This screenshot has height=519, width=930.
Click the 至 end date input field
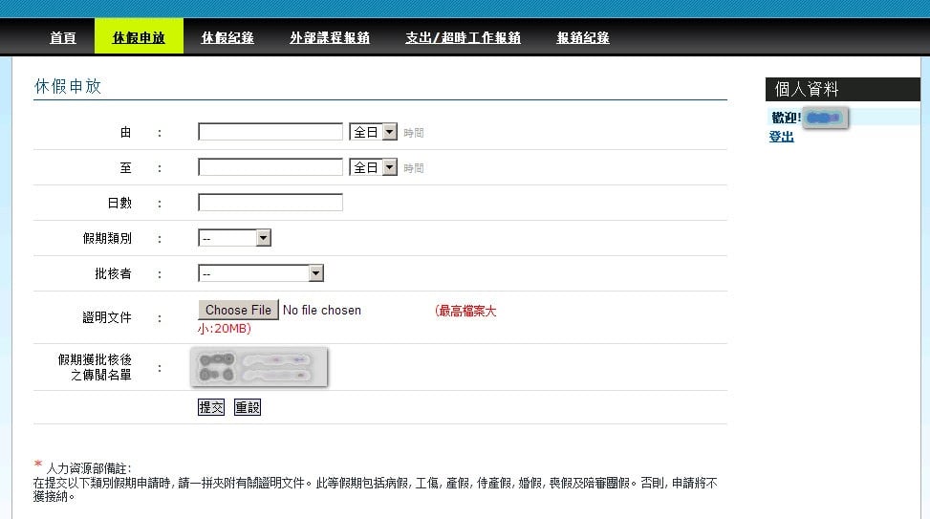pos(270,167)
